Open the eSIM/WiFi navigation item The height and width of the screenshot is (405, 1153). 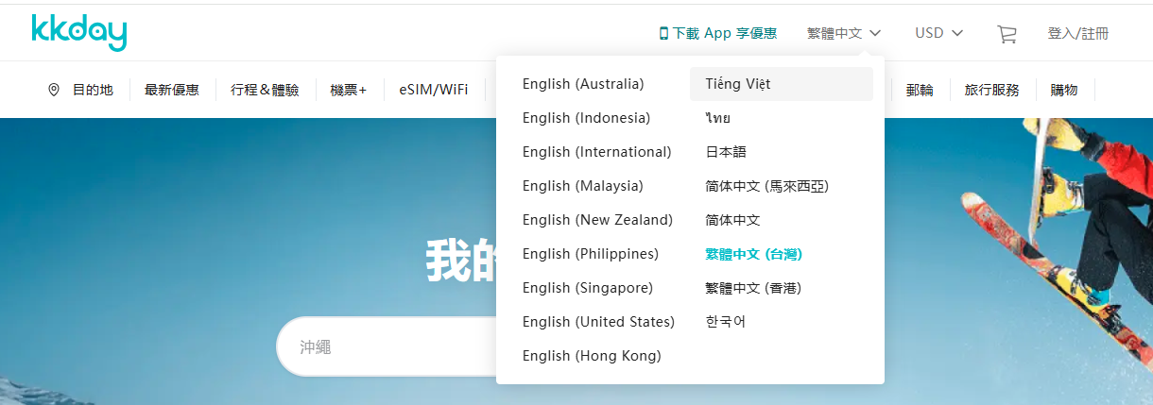coord(433,90)
